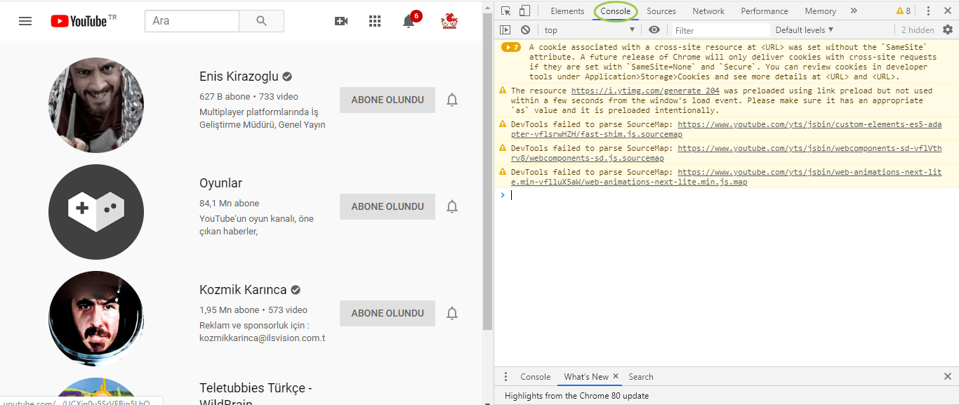Switch to the Elements tab
959x405 pixels.
coord(567,11)
